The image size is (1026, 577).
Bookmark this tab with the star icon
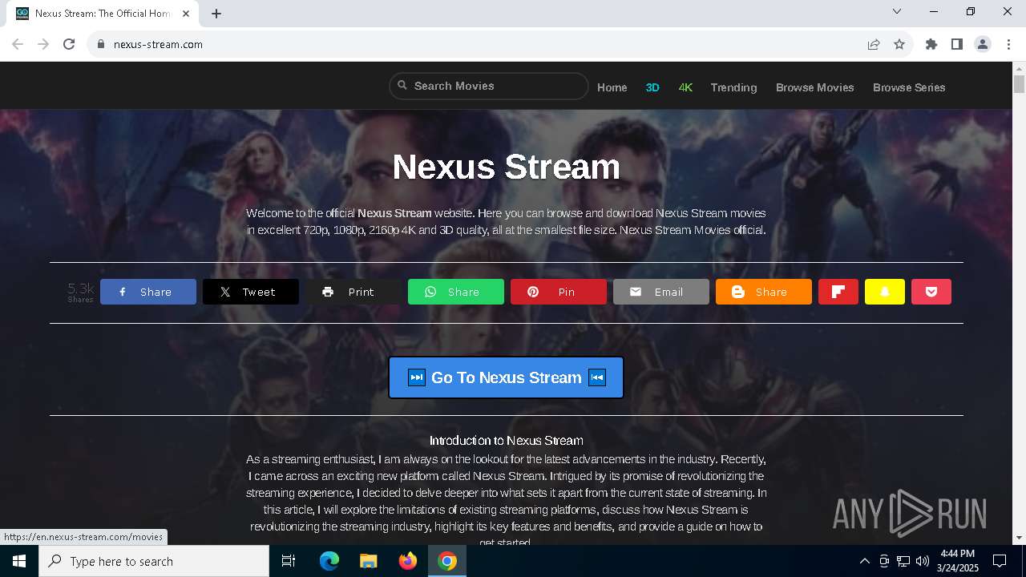[x=899, y=44]
